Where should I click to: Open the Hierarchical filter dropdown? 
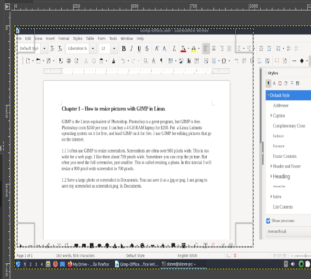pyautogui.click(x=287, y=232)
